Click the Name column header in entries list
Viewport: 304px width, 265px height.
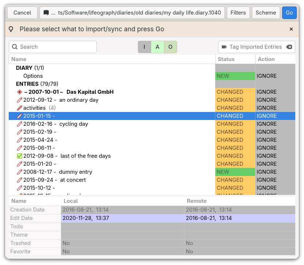point(112,59)
